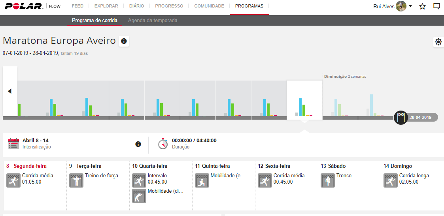This screenshot has width=444, height=216.
Task: Switch to the Agenda da temporada tab
Action: 153,20
